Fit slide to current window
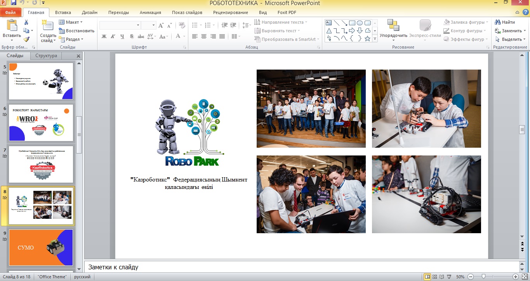 tap(524, 277)
